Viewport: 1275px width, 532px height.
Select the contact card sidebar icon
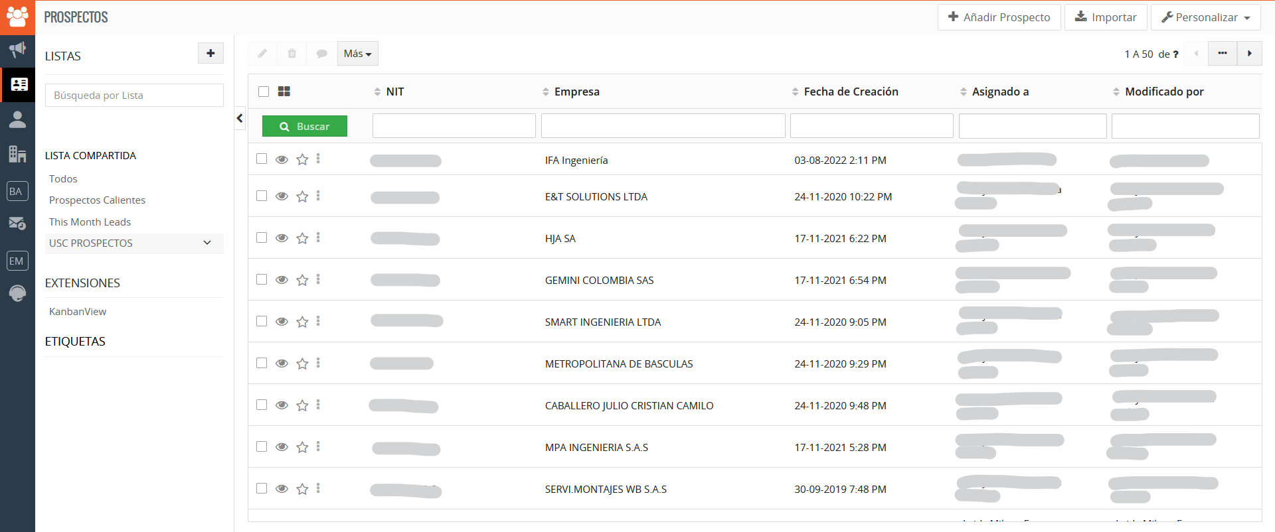coord(19,84)
